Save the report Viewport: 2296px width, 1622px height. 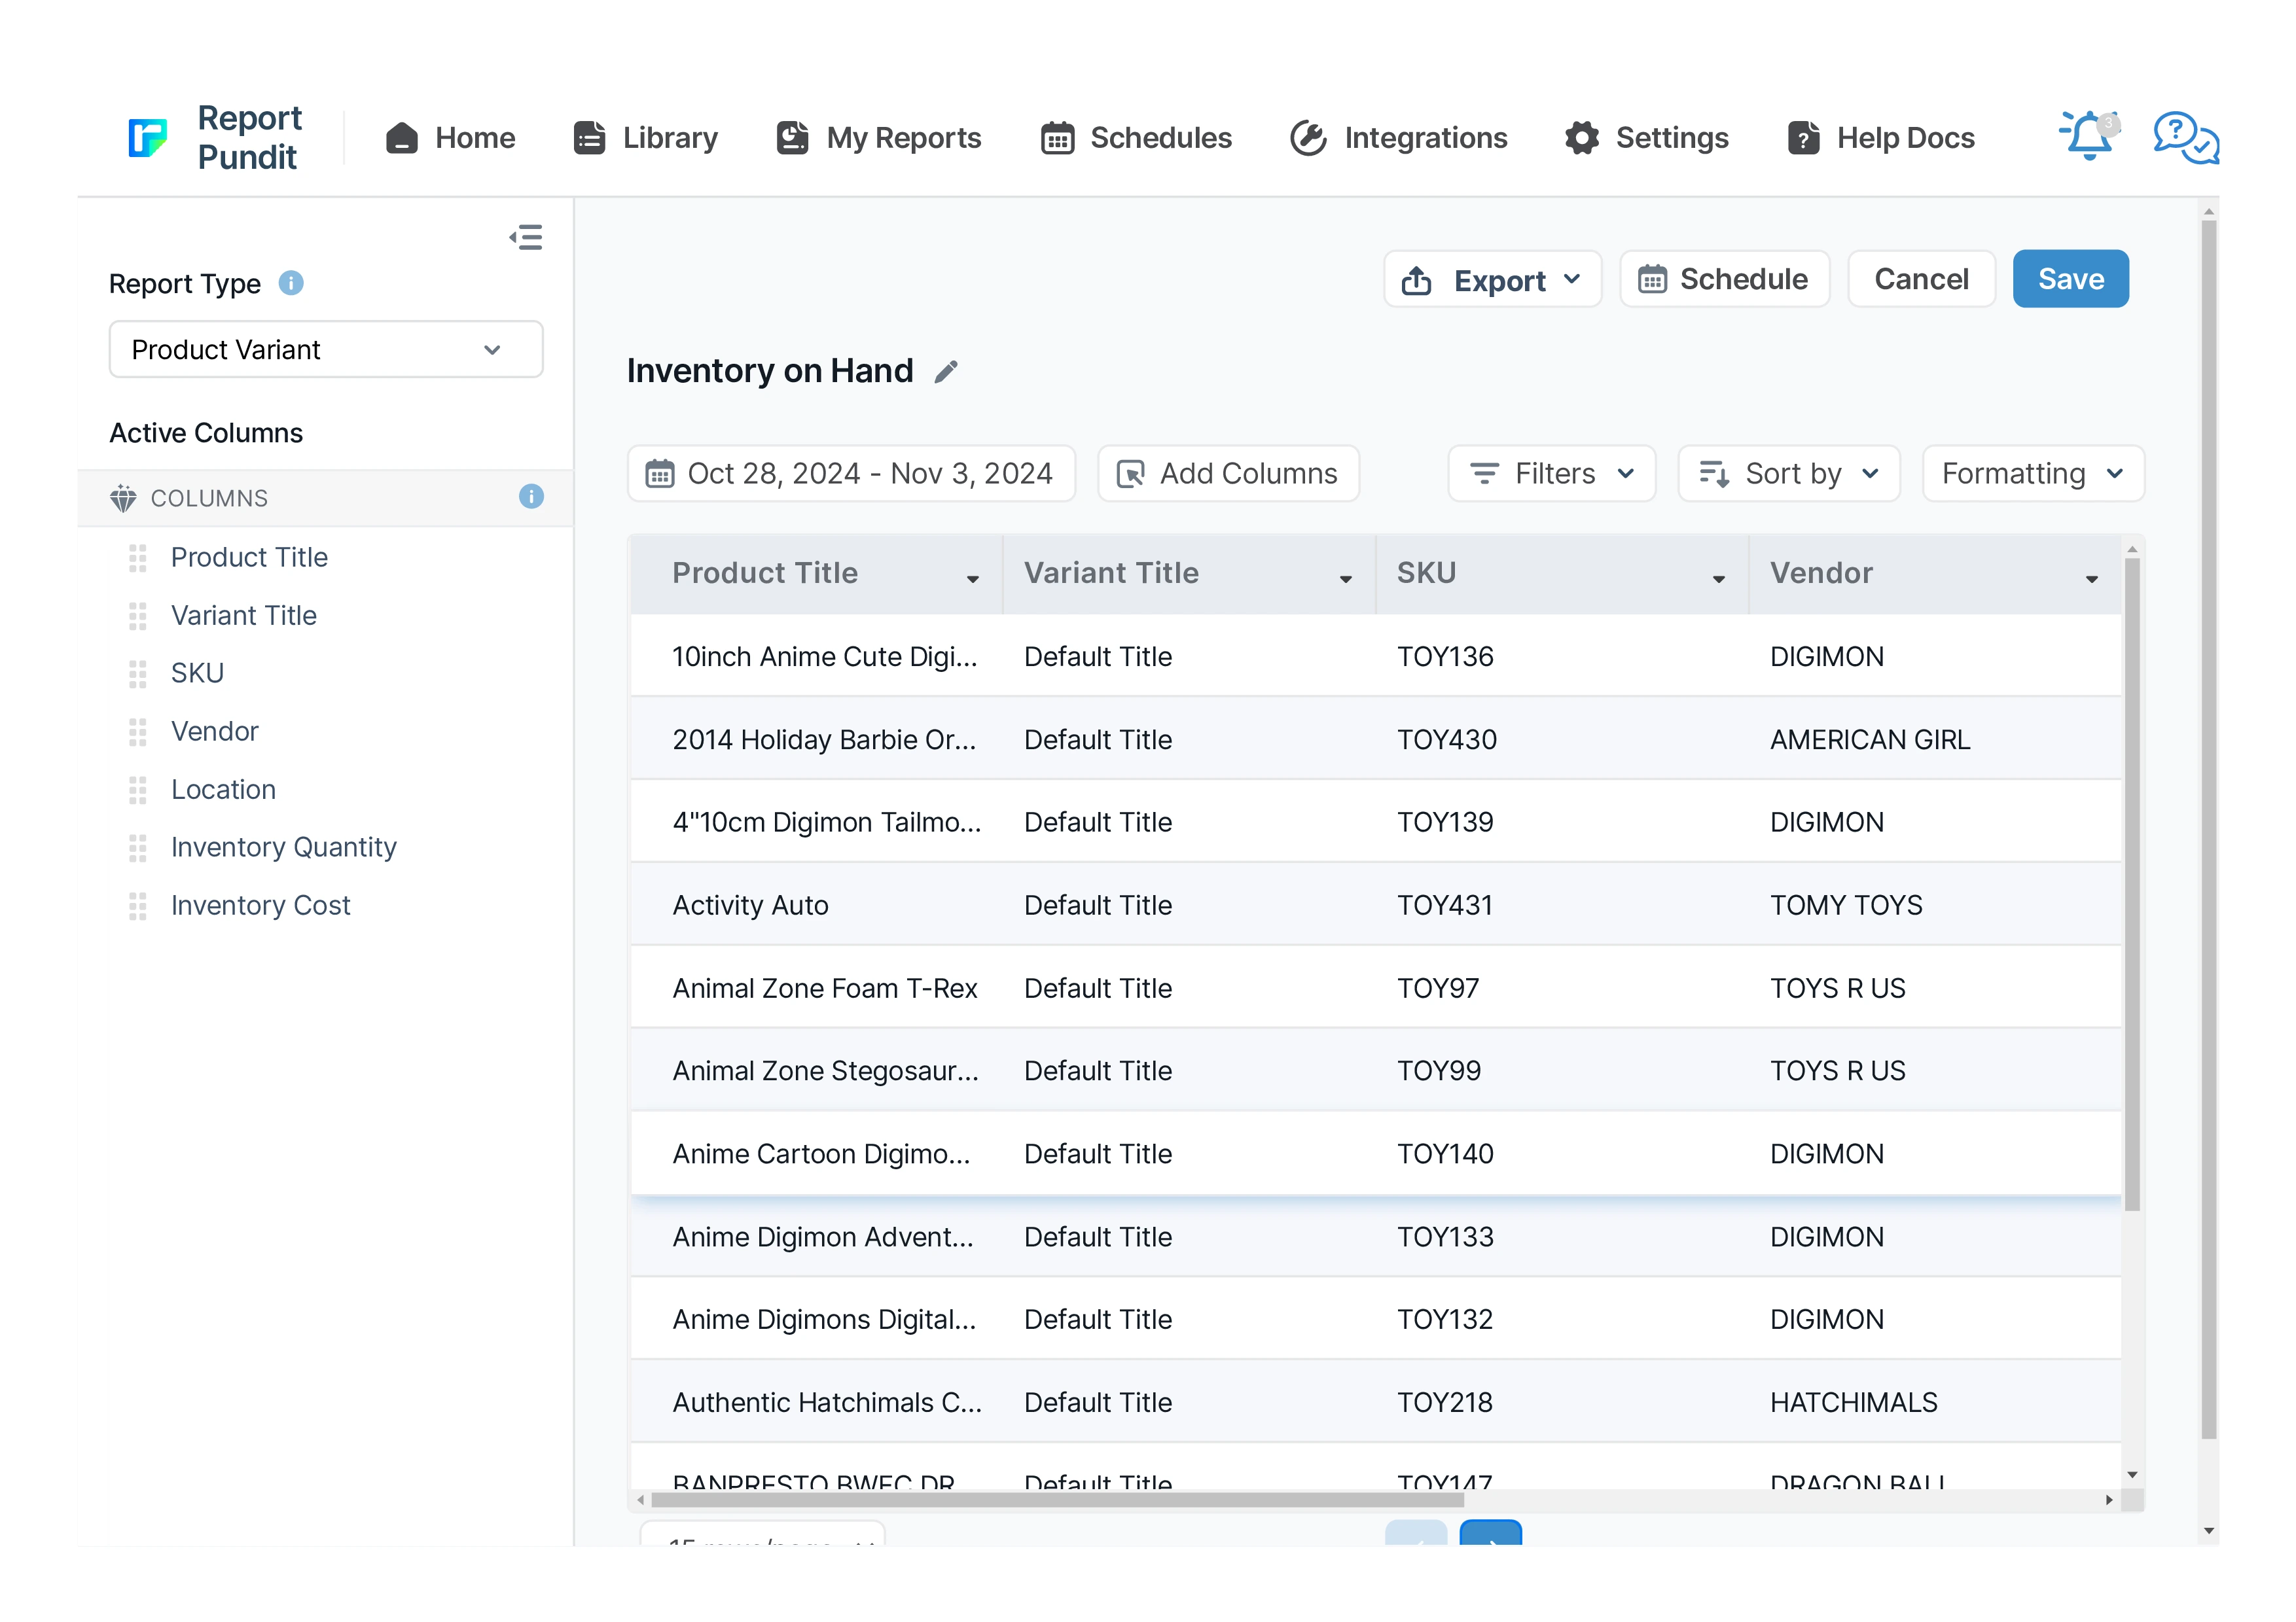point(2071,280)
